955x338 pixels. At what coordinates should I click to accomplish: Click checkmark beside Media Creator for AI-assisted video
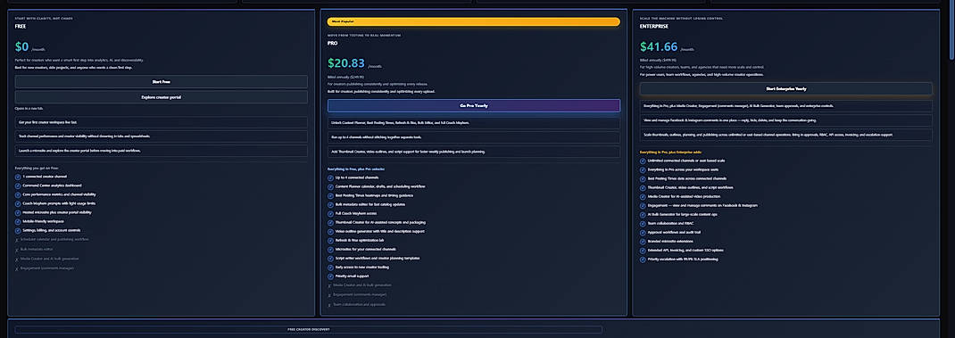click(x=643, y=197)
